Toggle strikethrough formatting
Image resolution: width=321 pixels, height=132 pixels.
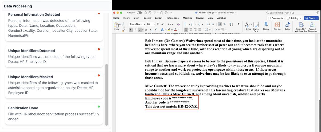[146, 30]
